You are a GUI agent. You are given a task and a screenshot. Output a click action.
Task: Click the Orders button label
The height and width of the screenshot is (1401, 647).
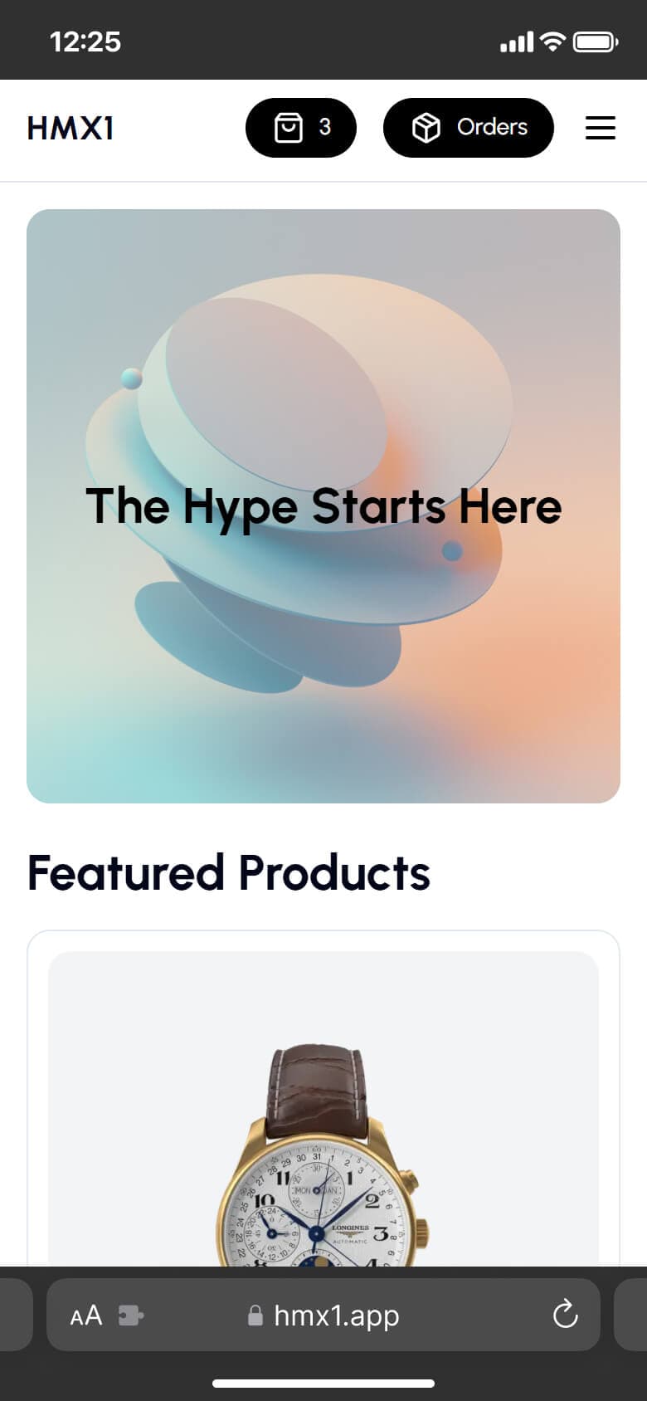tap(492, 127)
